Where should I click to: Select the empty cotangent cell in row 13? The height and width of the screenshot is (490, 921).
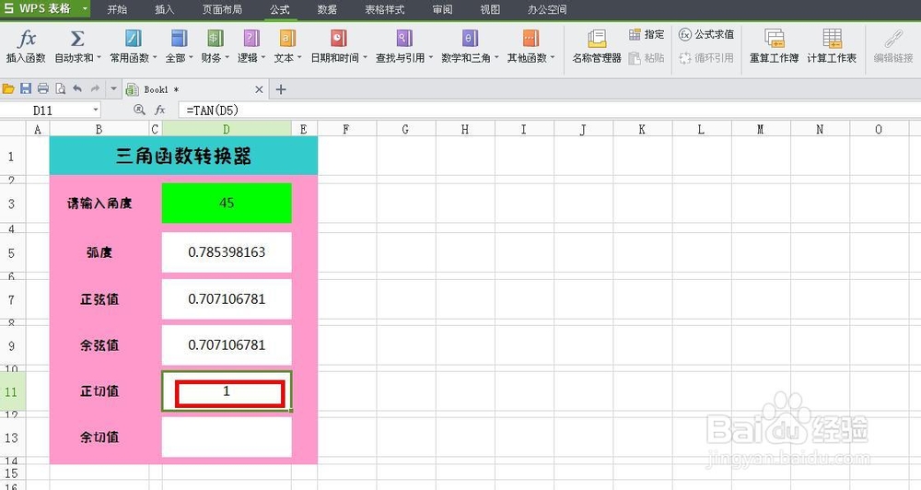click(x=227, y=437)
